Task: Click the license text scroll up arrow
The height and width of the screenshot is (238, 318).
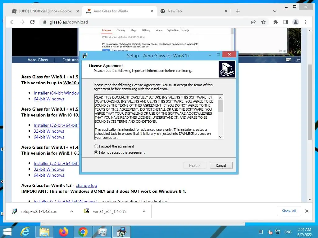Action: (x=220, y=98)
